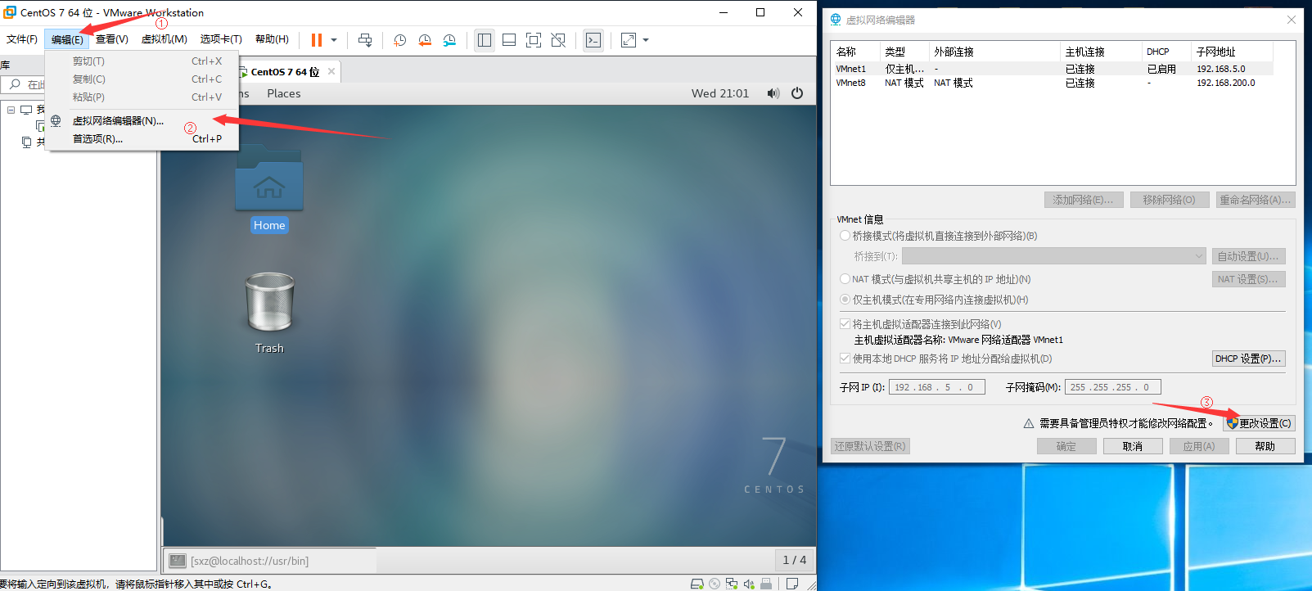Choose Preferences (首选项) in Edit menu
Screen dimensions: 1312x591
pos(142,139)
